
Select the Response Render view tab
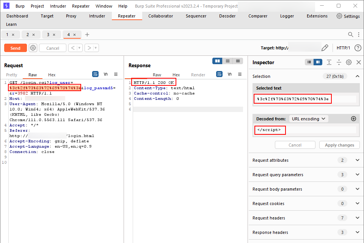coord(198,75)
